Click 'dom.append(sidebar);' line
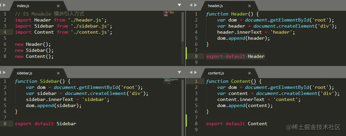This screenshot has width=346, height=136. click(54, 106)
